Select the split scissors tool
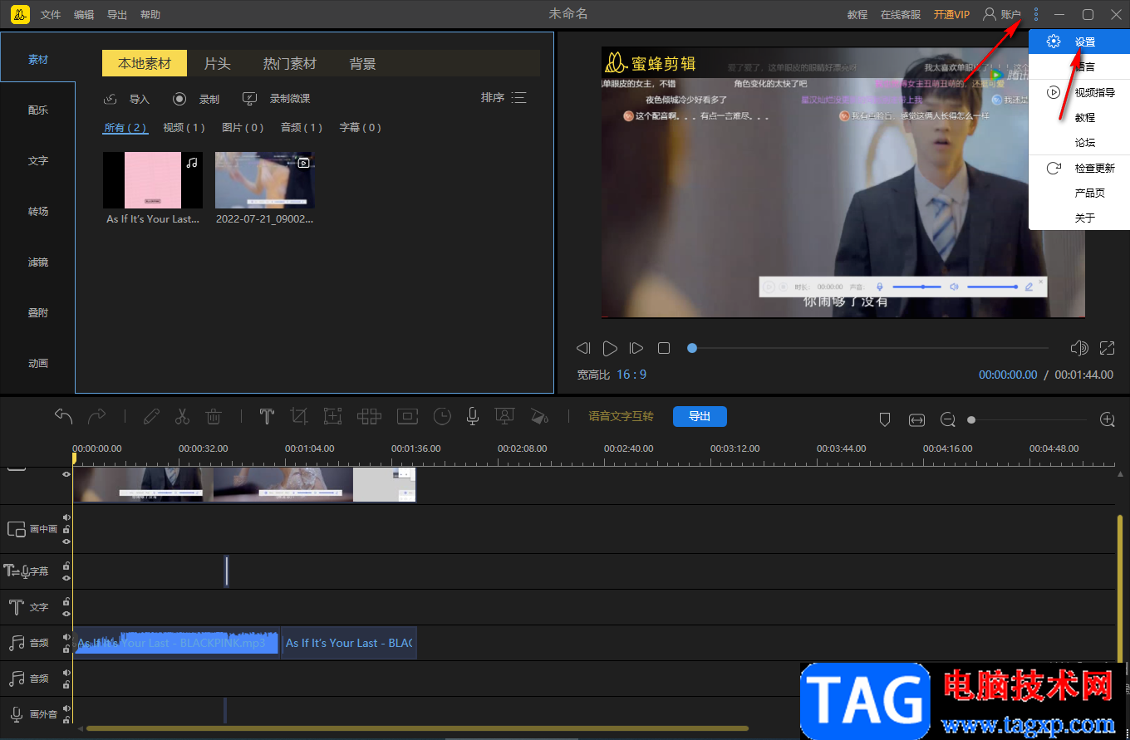Image resolution: width=1130 pixels, height=740 pixels. 182,416
